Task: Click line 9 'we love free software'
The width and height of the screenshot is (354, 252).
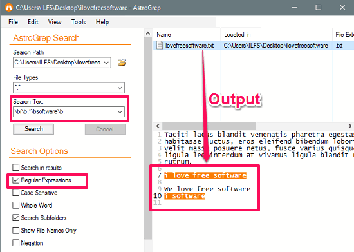Action: click(207, 189)
